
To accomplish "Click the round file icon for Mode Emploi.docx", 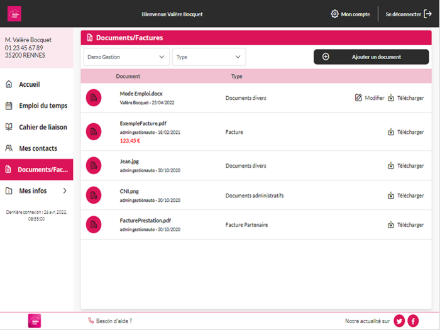I will pyautogui.click(x=94, y=97).
